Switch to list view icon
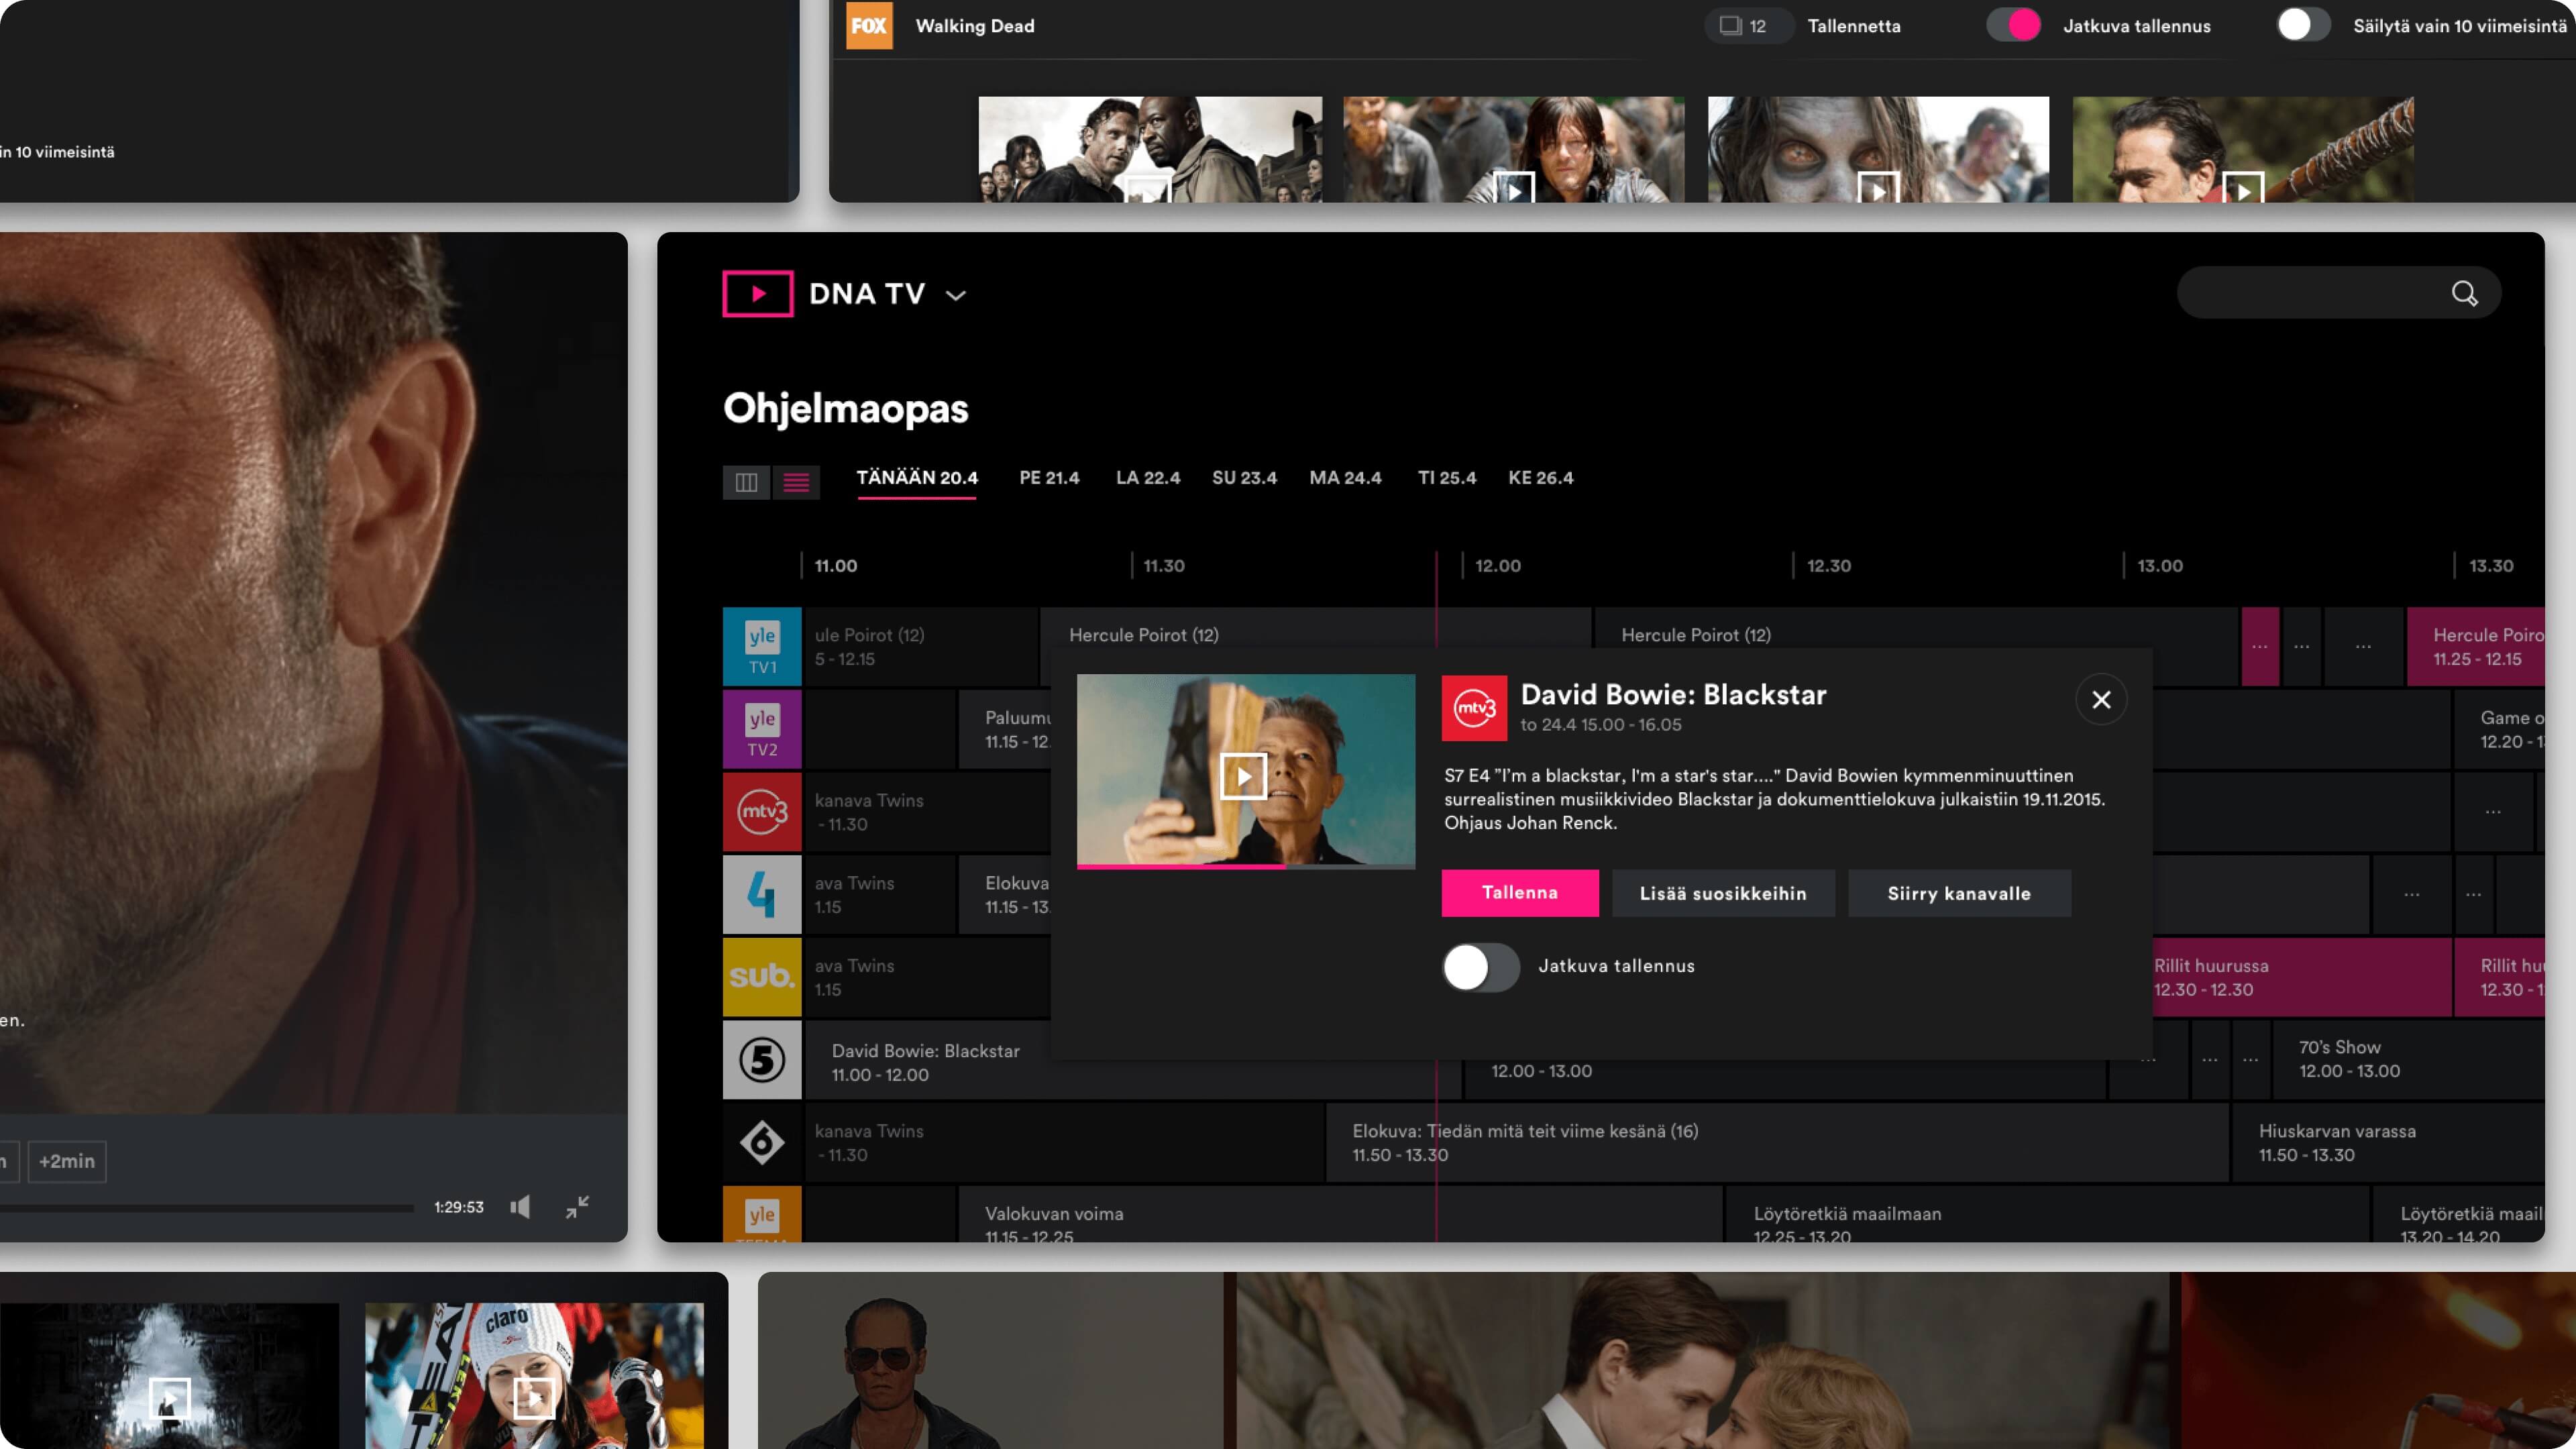 [796, 482]
